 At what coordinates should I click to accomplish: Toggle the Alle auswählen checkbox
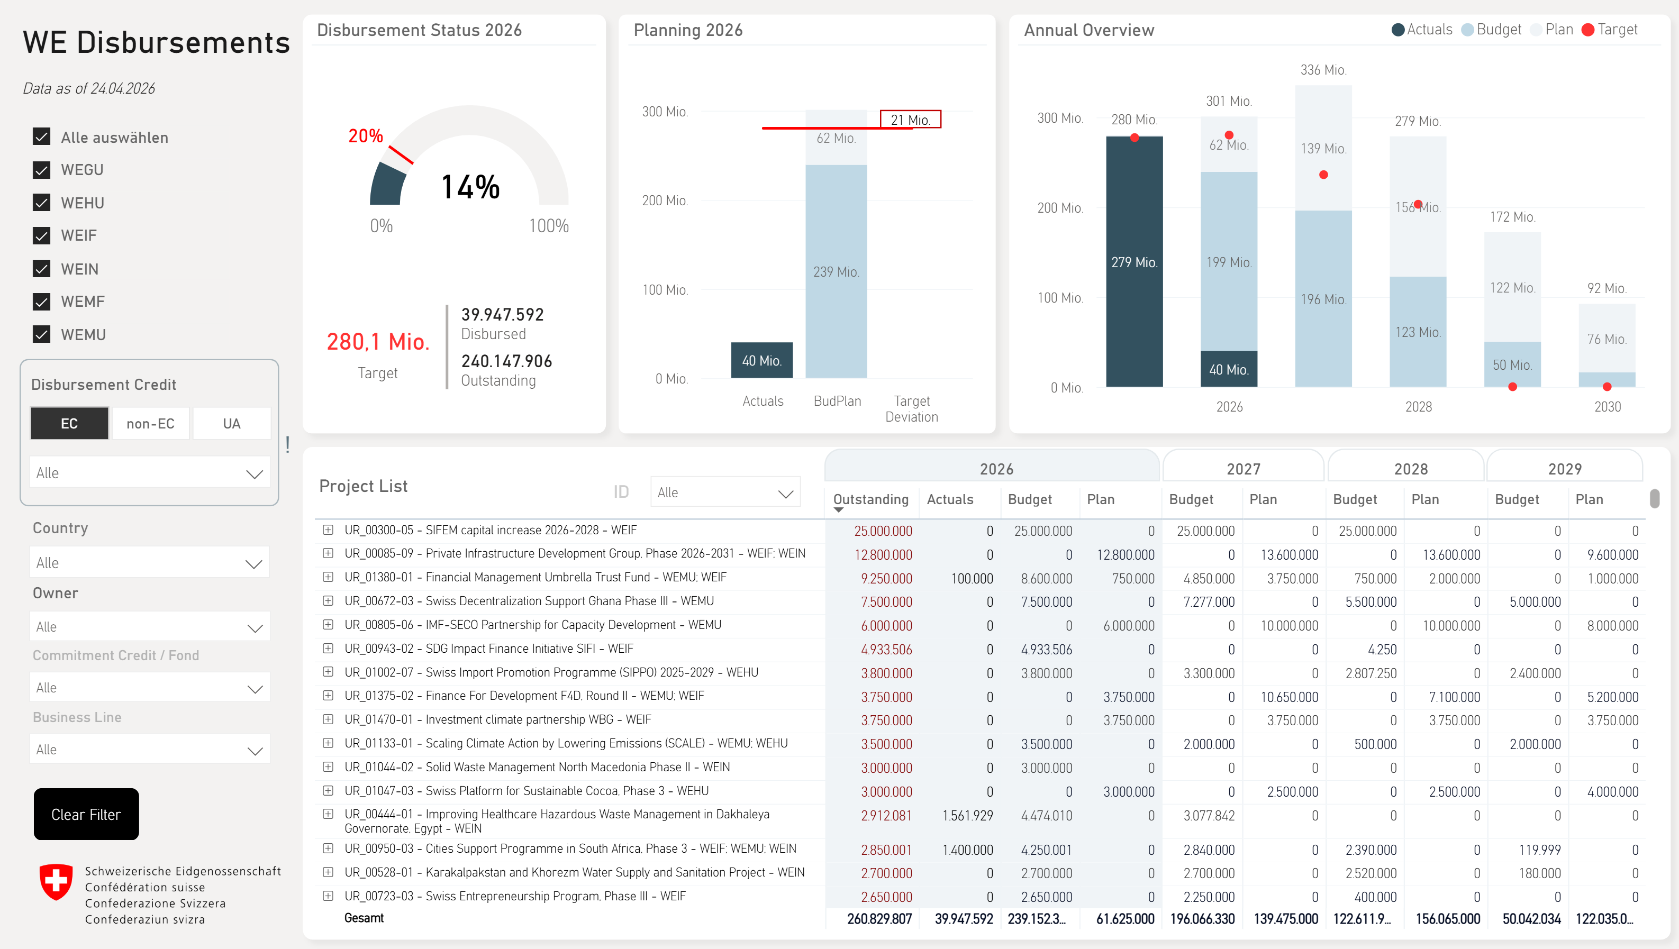point(41,137)
